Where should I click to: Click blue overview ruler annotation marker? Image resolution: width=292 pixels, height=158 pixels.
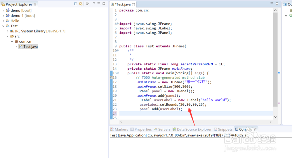(279, 73)
